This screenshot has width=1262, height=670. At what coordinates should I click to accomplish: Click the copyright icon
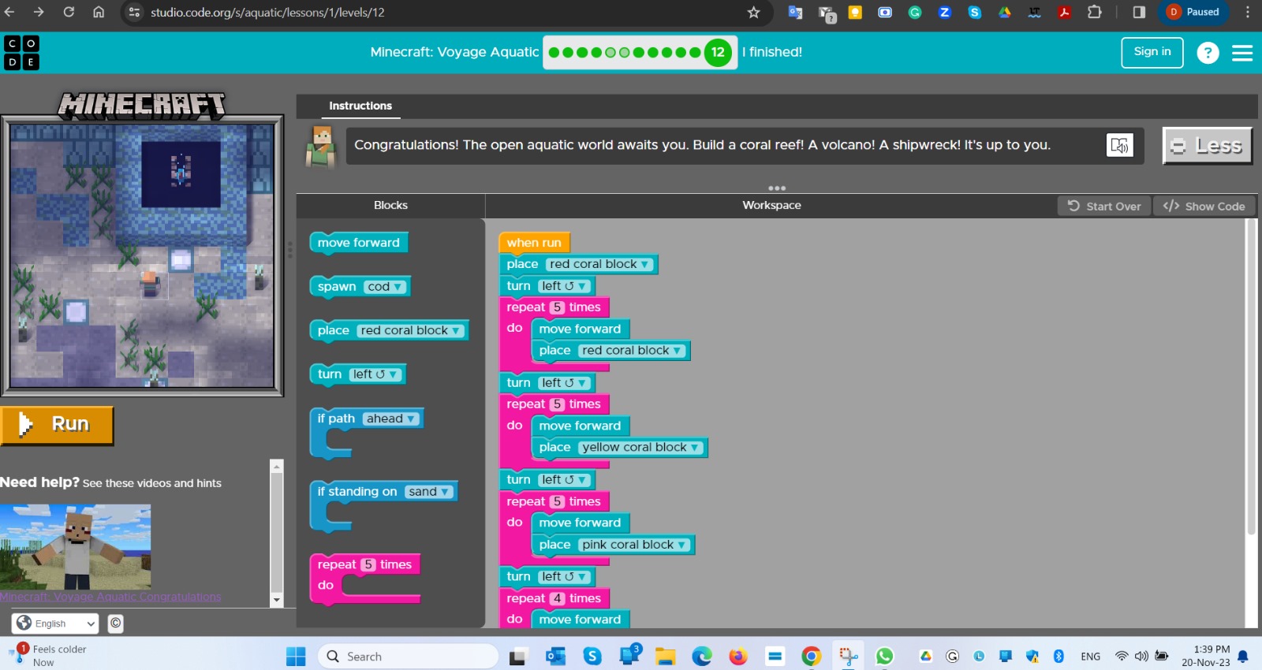click(x=115, y=623)
